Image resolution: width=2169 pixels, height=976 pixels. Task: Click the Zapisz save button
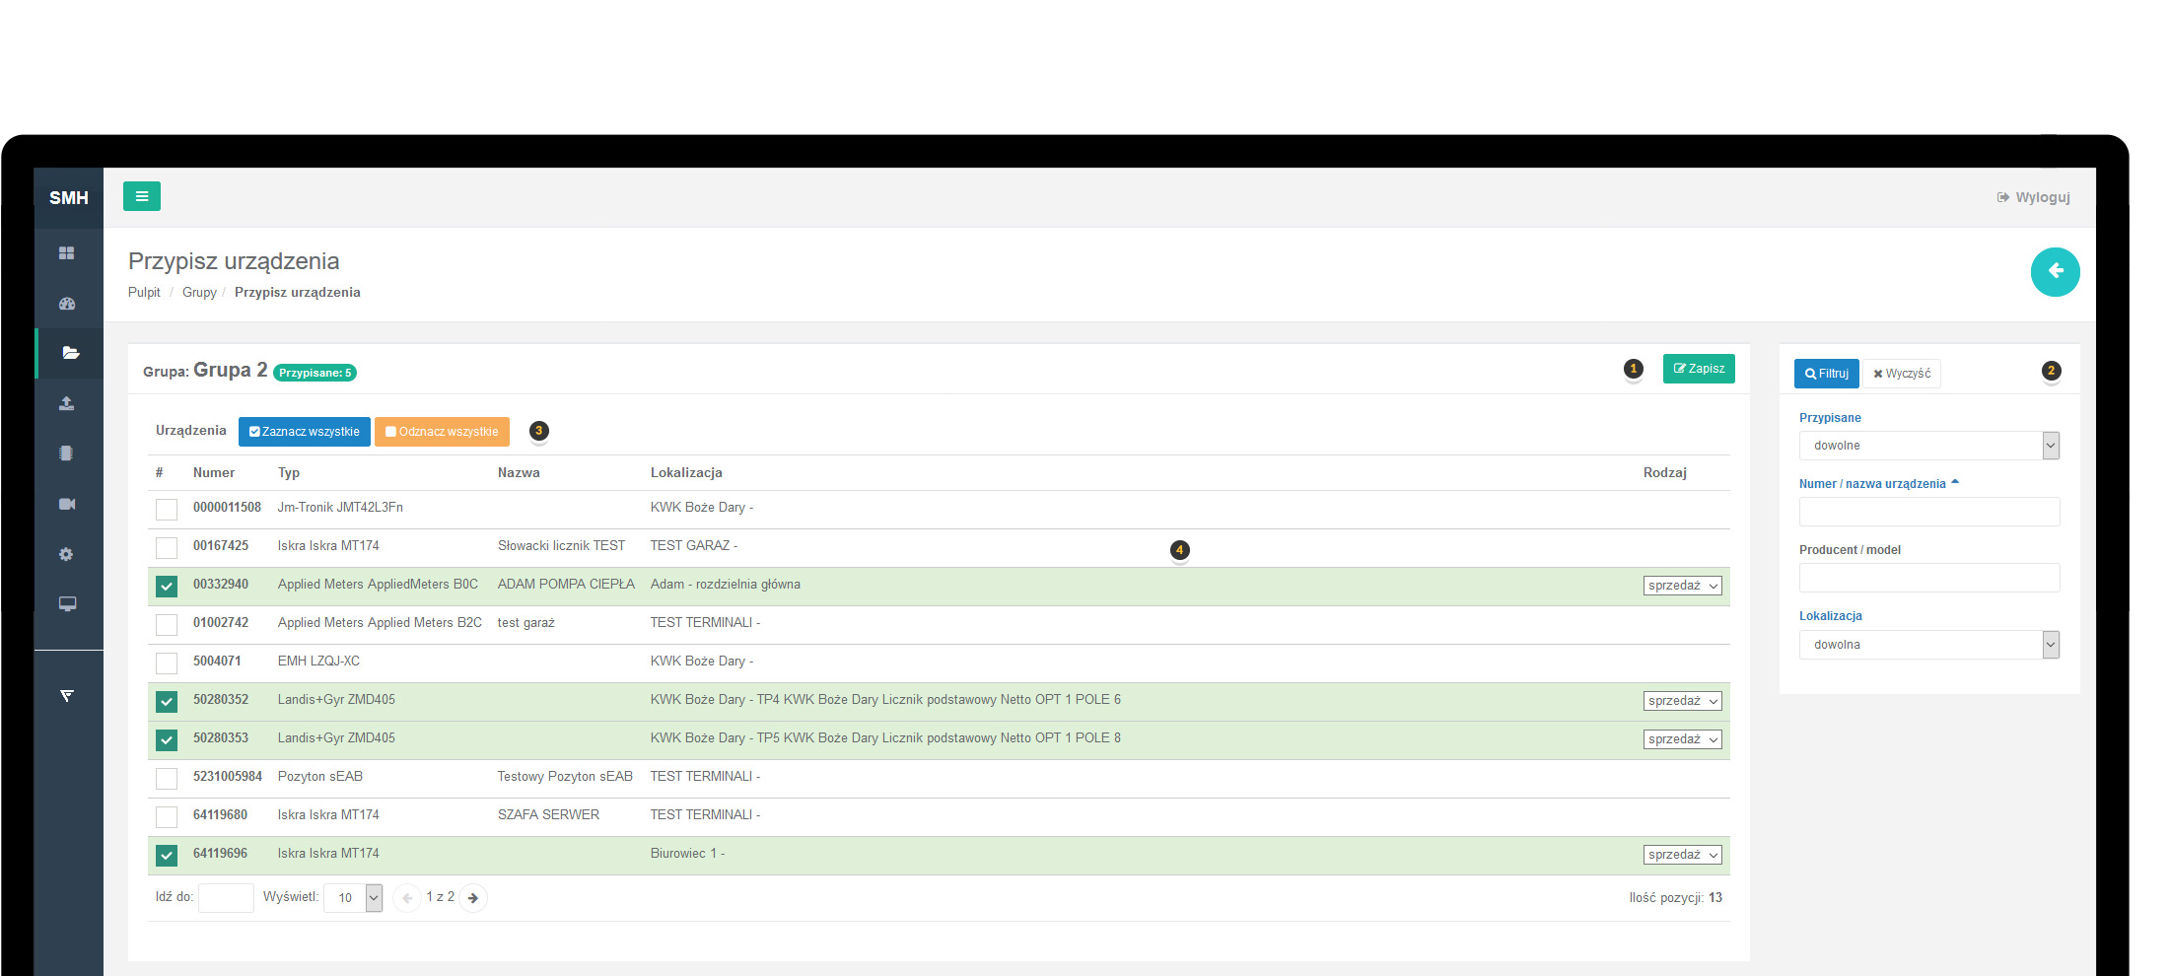click(x=1698, y=369)
